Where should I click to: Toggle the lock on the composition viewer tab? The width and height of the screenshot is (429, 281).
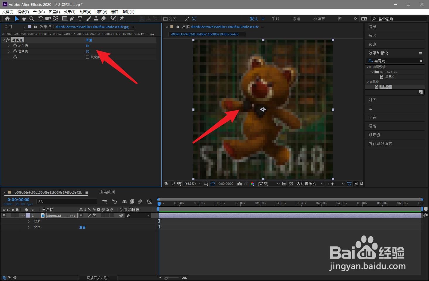tap(178, 27)
